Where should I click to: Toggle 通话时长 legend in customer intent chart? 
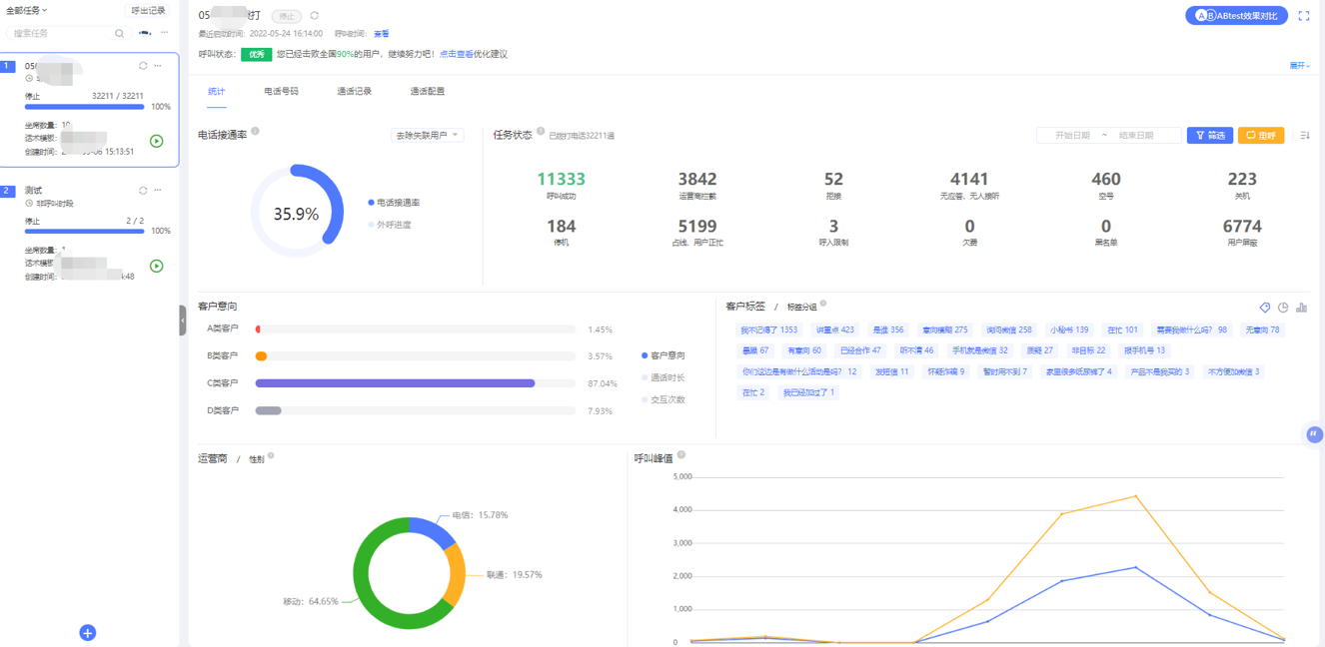pos(666,377)
